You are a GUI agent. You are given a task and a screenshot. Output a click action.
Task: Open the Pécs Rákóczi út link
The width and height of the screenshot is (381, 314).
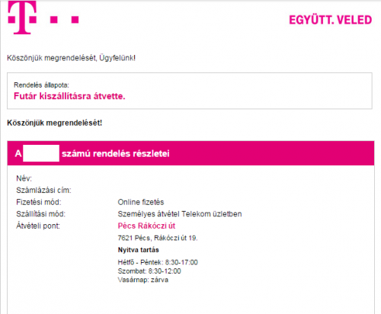click(146, 226)
